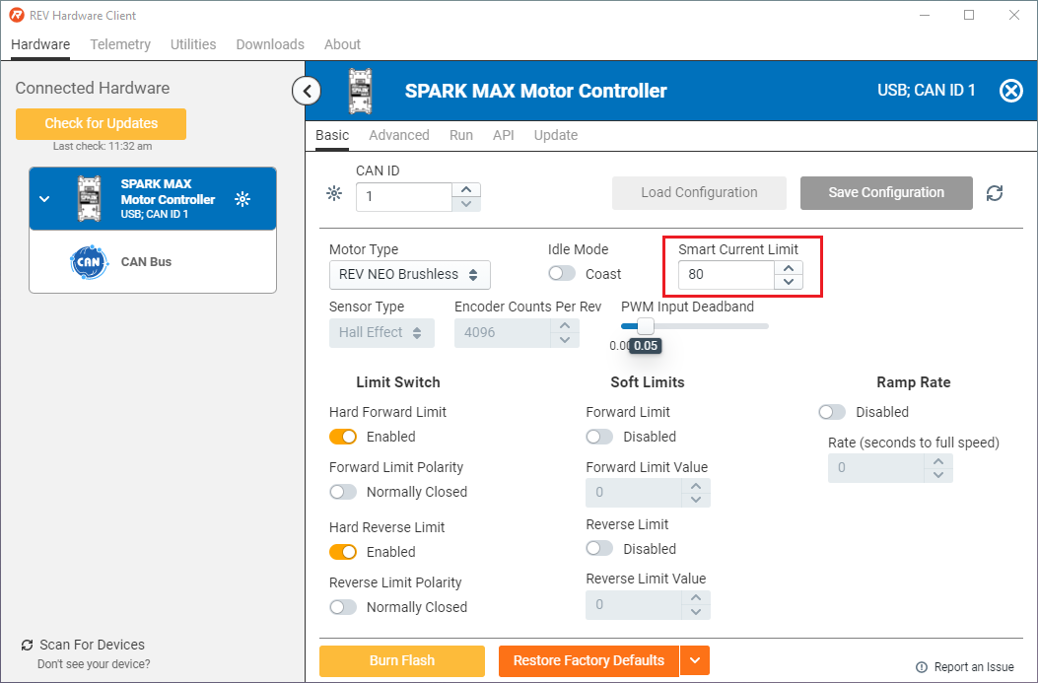
Task: Click the sun icon on SPARK MAX entry
Action: 242,199
